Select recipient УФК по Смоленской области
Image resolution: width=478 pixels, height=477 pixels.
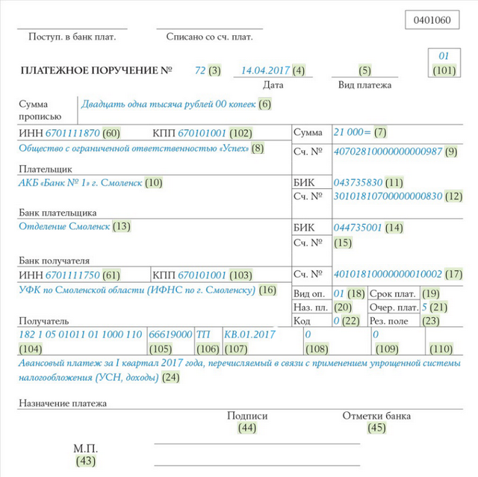(x=137, y=290)
